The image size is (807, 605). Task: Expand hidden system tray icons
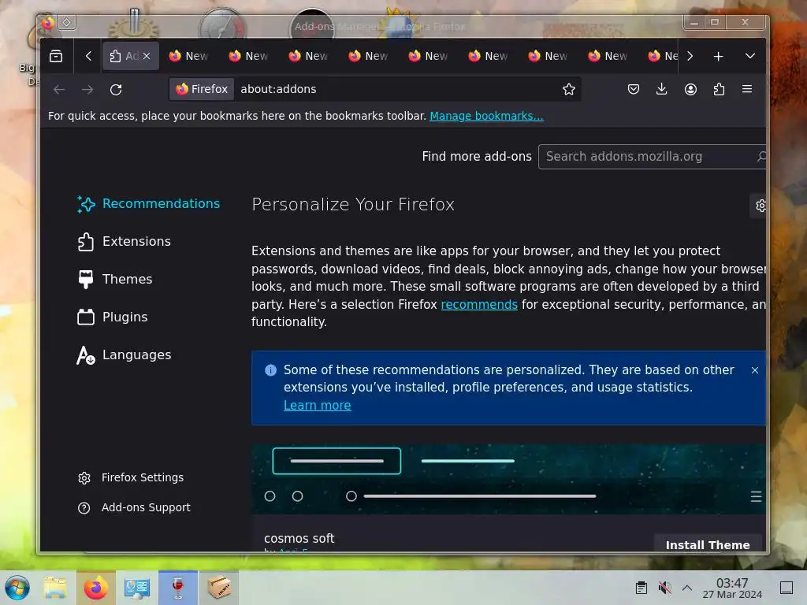pos(687,588)
